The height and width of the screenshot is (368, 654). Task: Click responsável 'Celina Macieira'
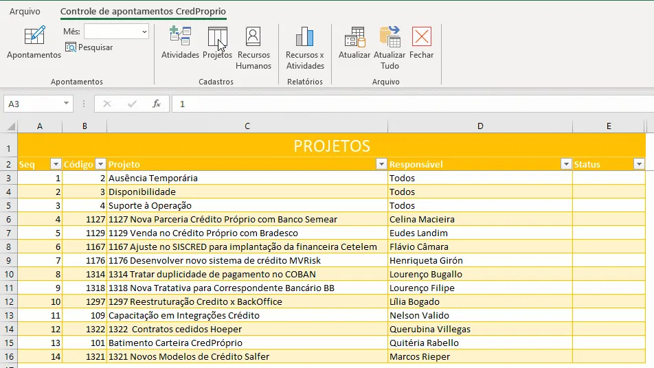(480, 220)
